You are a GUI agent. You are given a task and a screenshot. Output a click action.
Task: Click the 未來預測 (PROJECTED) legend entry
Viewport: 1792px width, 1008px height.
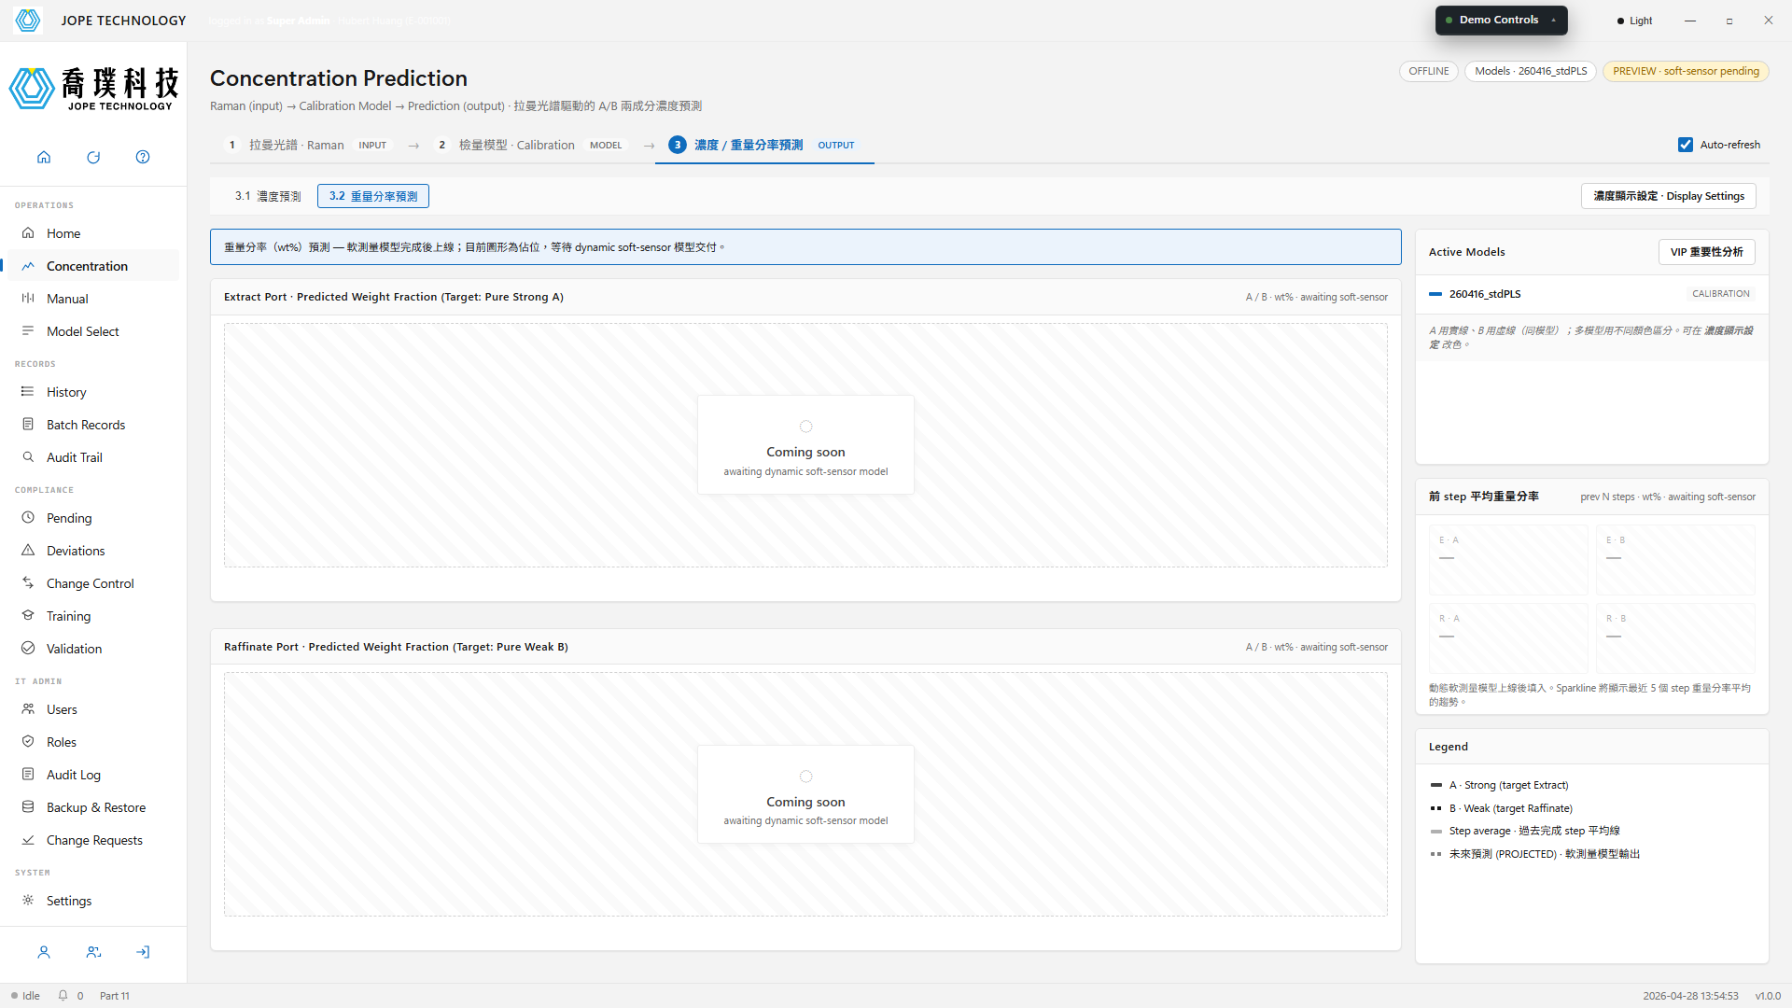coord(1535,854)
